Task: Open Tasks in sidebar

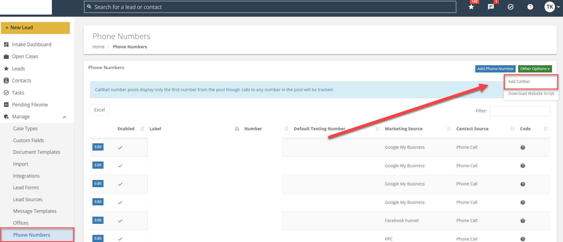Action: point(18,93)
